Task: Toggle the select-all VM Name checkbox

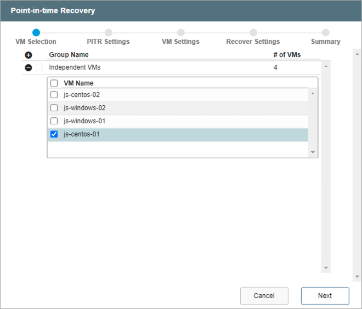Action: click(54, 83)
